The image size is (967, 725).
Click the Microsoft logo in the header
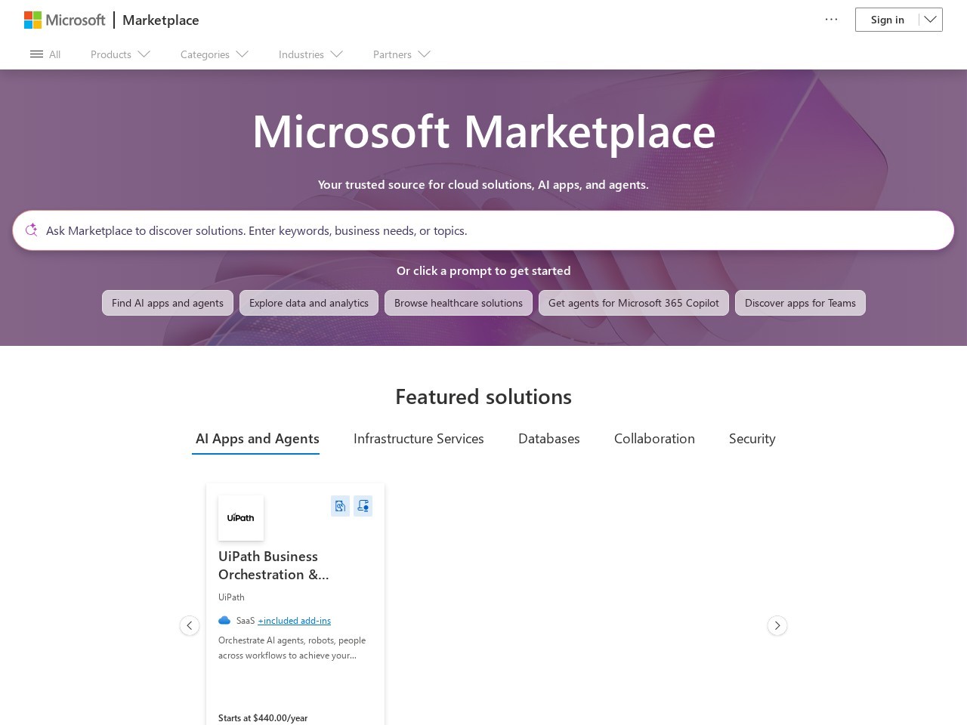[65, 20]
